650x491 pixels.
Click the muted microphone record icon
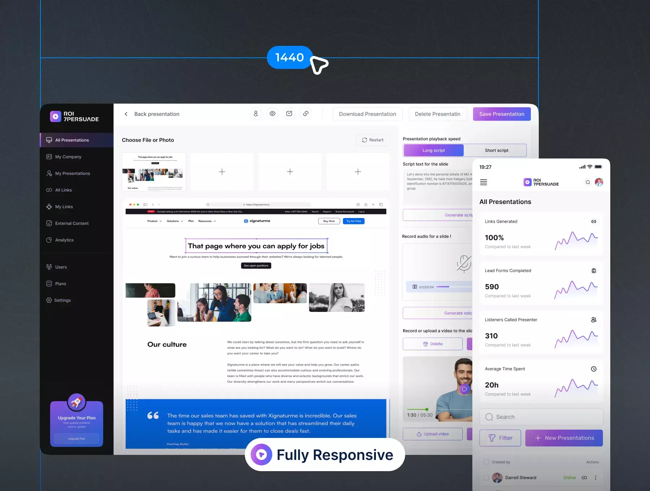pos(464,263)
